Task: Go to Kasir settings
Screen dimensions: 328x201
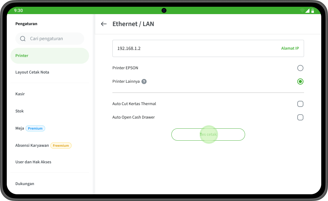Action: (20, 94)
